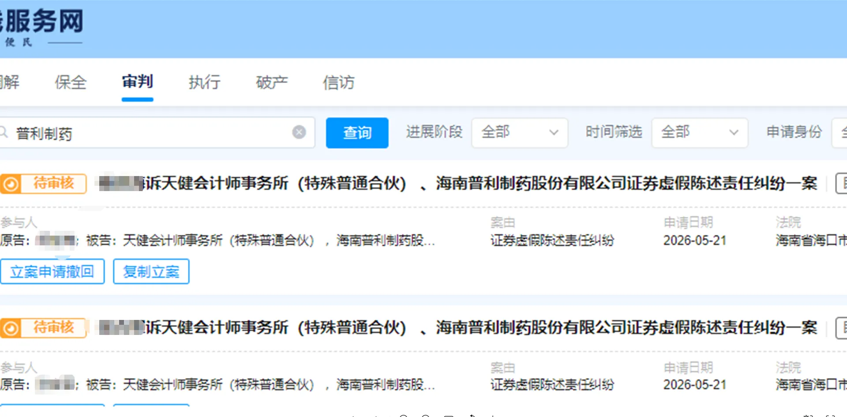Open the 信访 tab
Viewport: 847px width, 417px height.
pos(339,82)
